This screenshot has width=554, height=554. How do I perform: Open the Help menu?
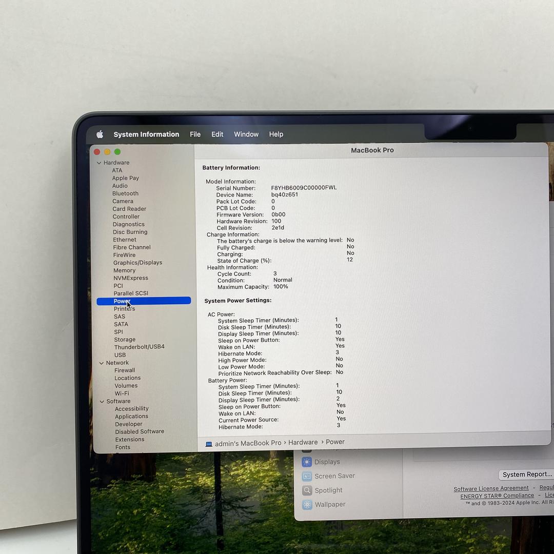click(x=276, y=134)
